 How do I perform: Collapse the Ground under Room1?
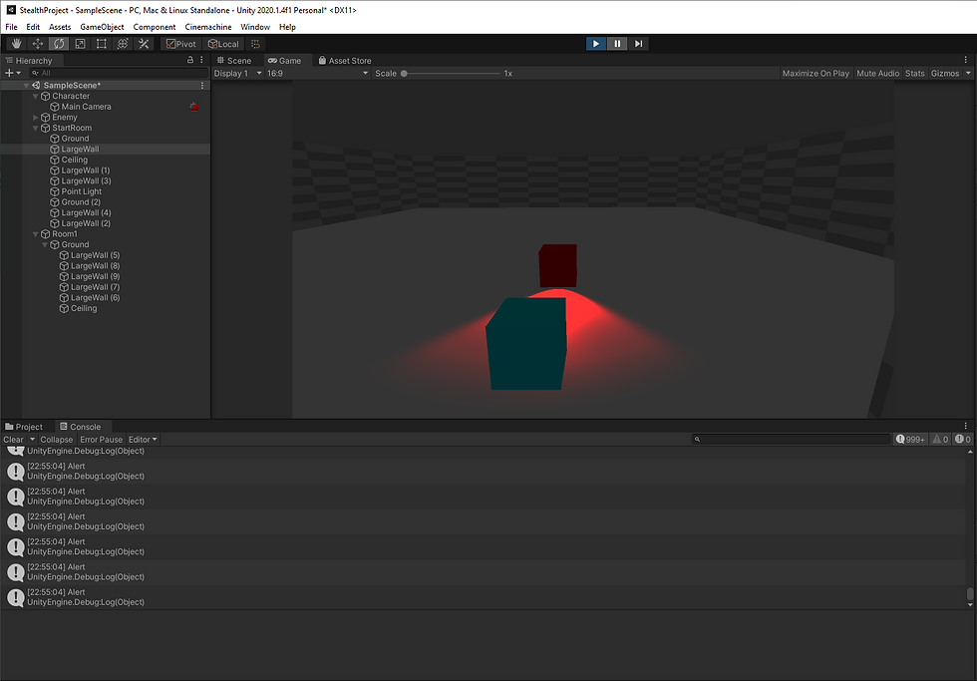(45, 245)
